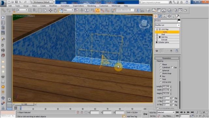Image resolution: width=209 pixels, height=118 pixels.
Task: Expand the Editable Spline entry
Action: click(x=157, y=42)
